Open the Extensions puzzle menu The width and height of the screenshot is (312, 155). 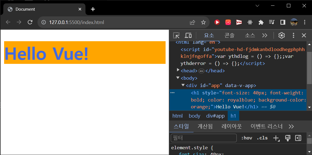261,22
